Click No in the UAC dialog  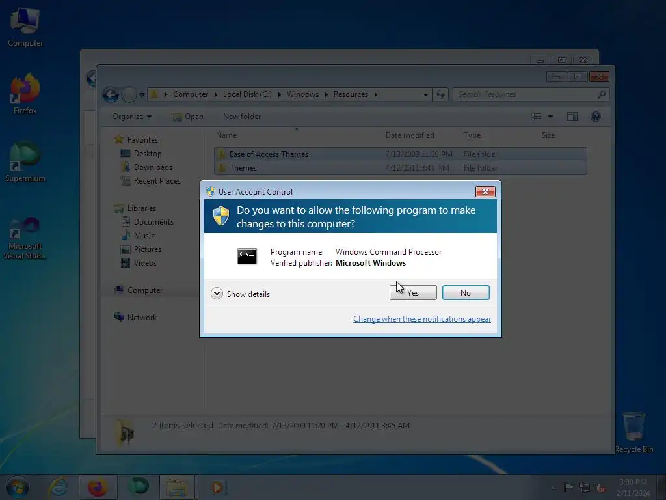click(x=466, y=292)
